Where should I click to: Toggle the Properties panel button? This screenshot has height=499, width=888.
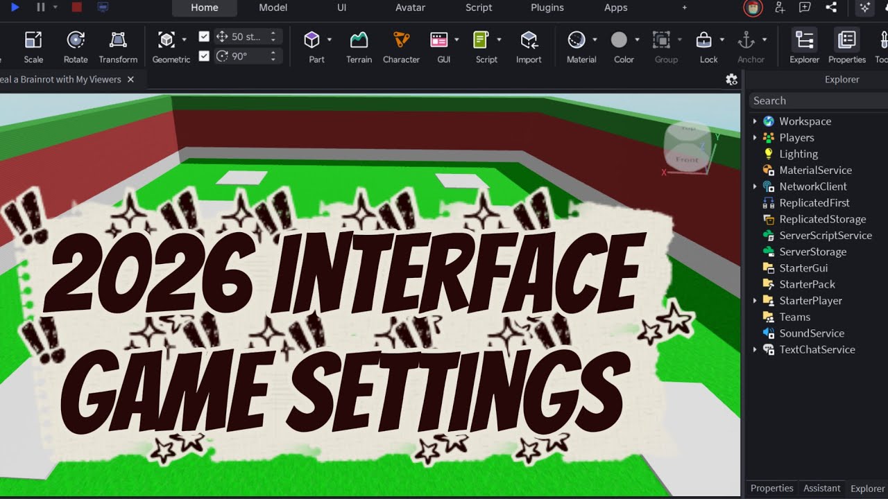tap(847, 46)
